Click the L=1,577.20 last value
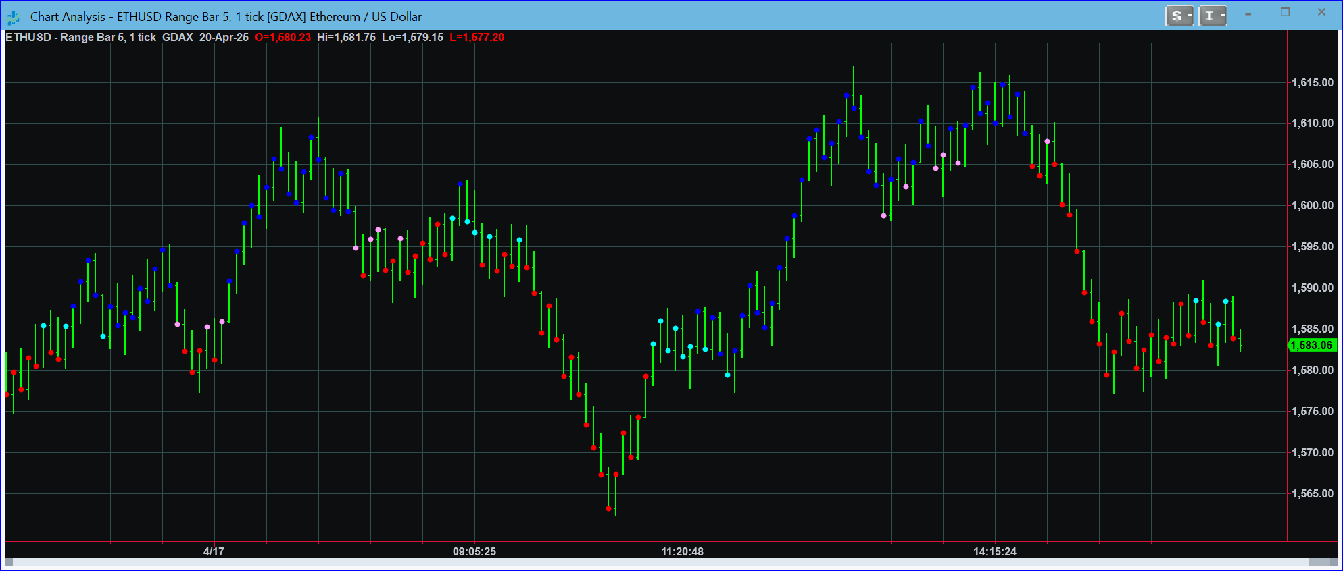 pos(477,38)
